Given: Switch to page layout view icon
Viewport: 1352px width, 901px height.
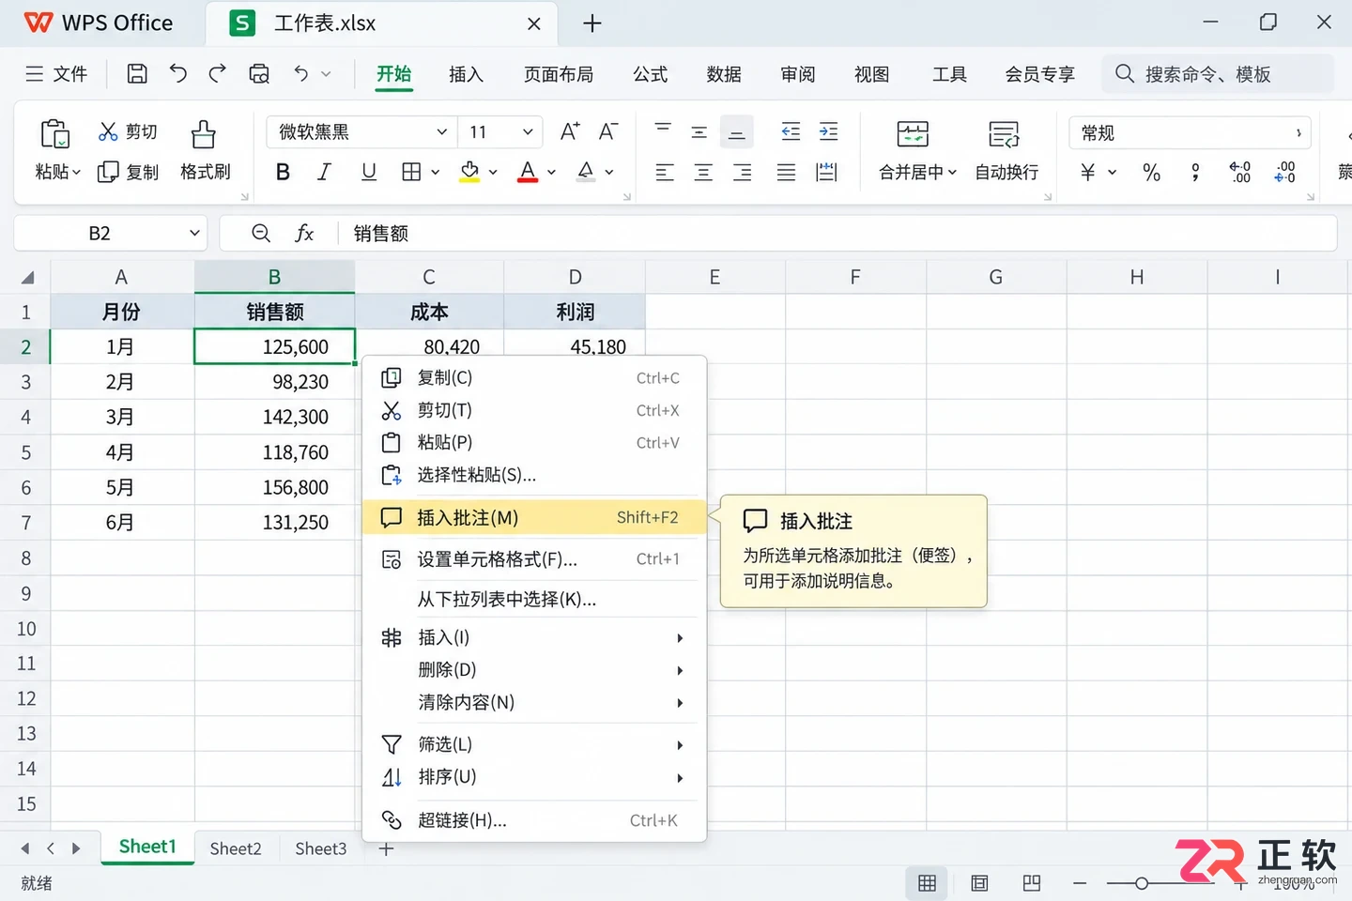Looking at the screenshot, I should 979,883.
